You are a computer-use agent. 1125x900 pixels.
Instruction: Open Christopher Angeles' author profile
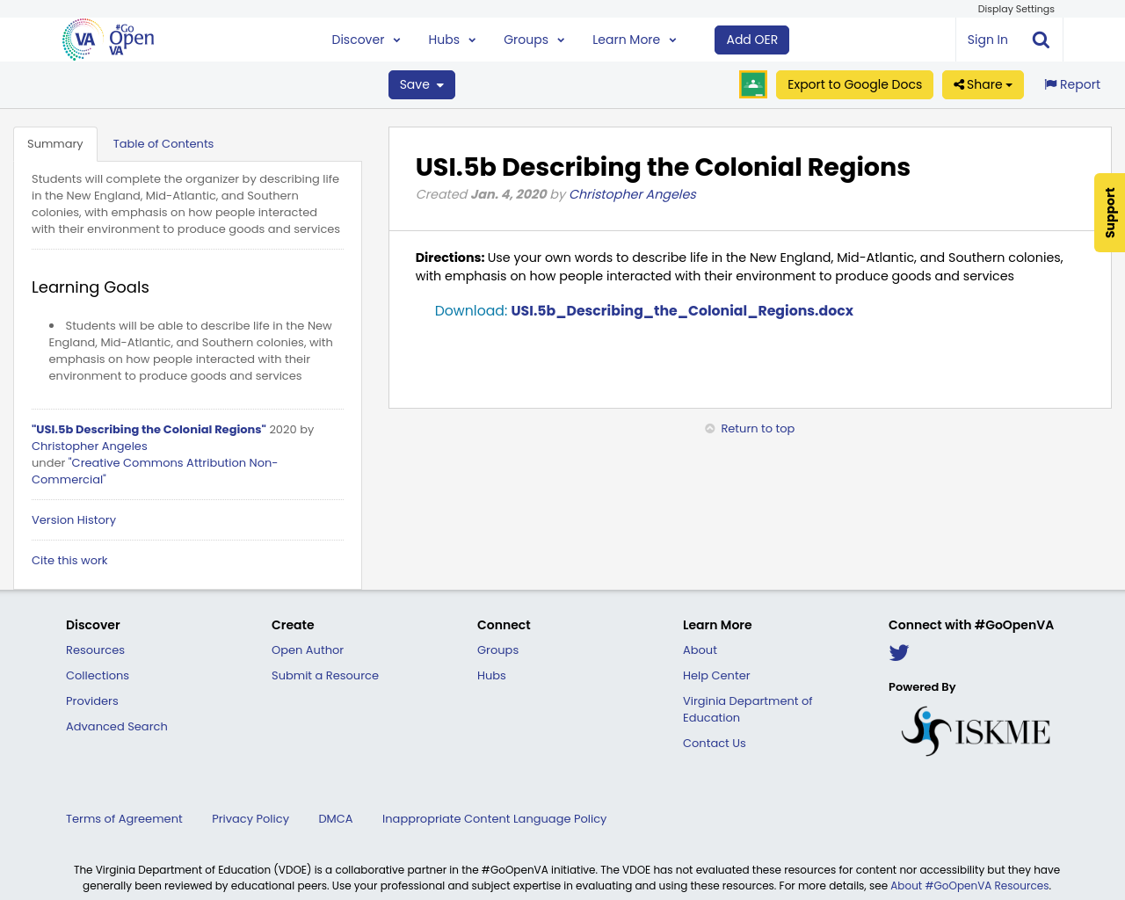click(632, 192)
